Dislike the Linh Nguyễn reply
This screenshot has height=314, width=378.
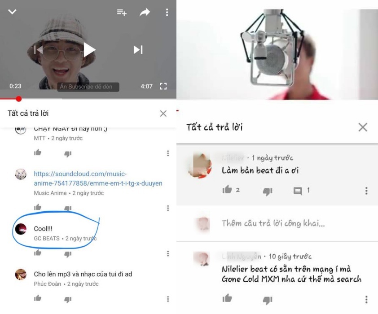268,300
